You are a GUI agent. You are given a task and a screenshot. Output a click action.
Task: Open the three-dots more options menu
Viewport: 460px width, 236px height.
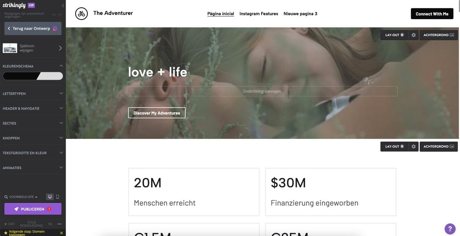click(x=59, y=224)
